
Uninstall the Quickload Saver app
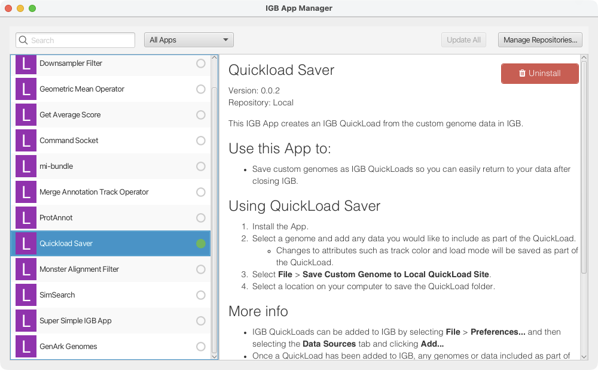(539, 74)
